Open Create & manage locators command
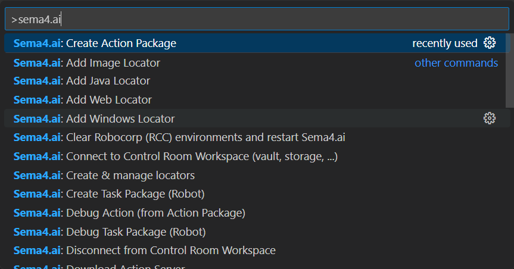Screen dimensions: 514x269 (257, 176)
